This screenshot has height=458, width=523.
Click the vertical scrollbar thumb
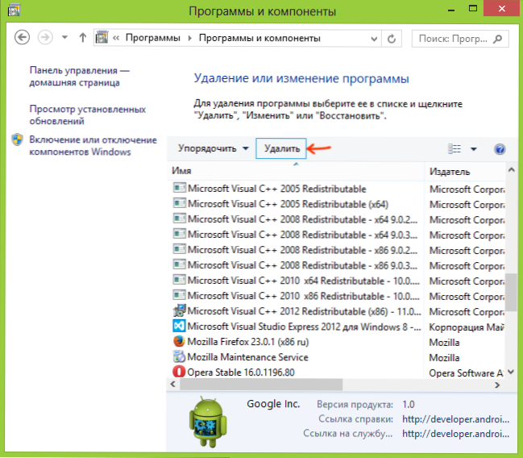pyautogui.click(x=511, y=293)
